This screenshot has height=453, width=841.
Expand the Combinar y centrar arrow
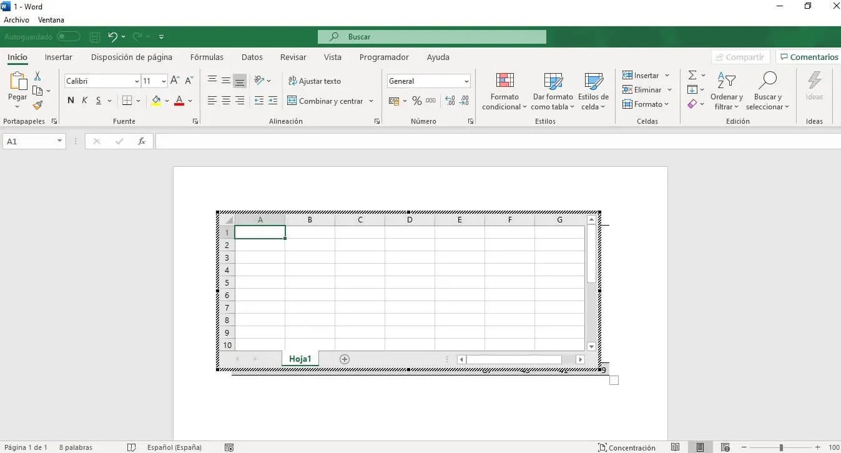coord(371,101)
